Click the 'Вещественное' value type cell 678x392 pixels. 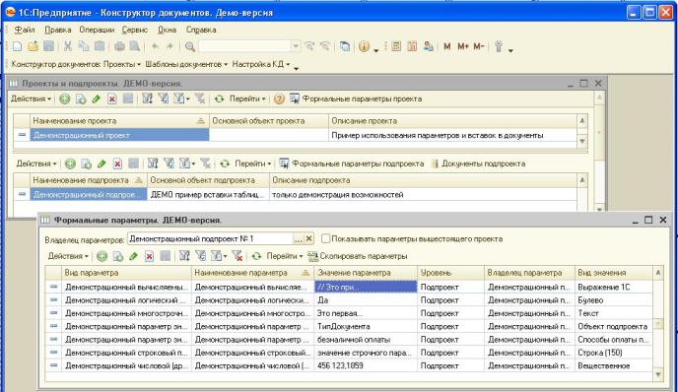pos(614,366)
